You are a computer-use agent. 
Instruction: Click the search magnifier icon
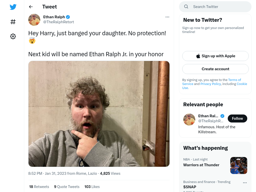186,7
